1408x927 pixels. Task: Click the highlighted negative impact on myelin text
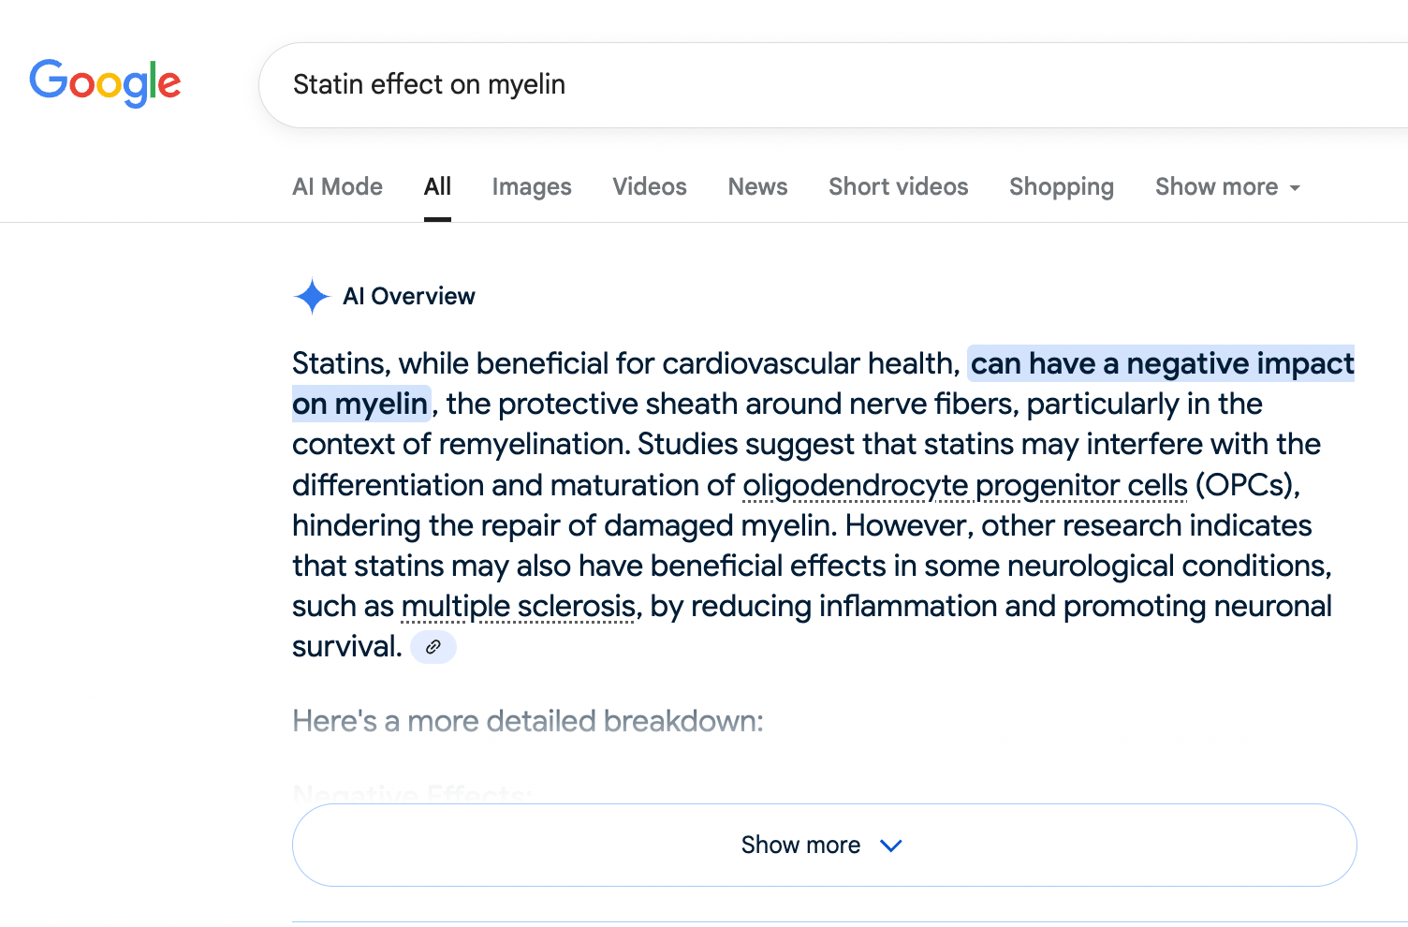pyautogui.click(x=1161, y=363)
